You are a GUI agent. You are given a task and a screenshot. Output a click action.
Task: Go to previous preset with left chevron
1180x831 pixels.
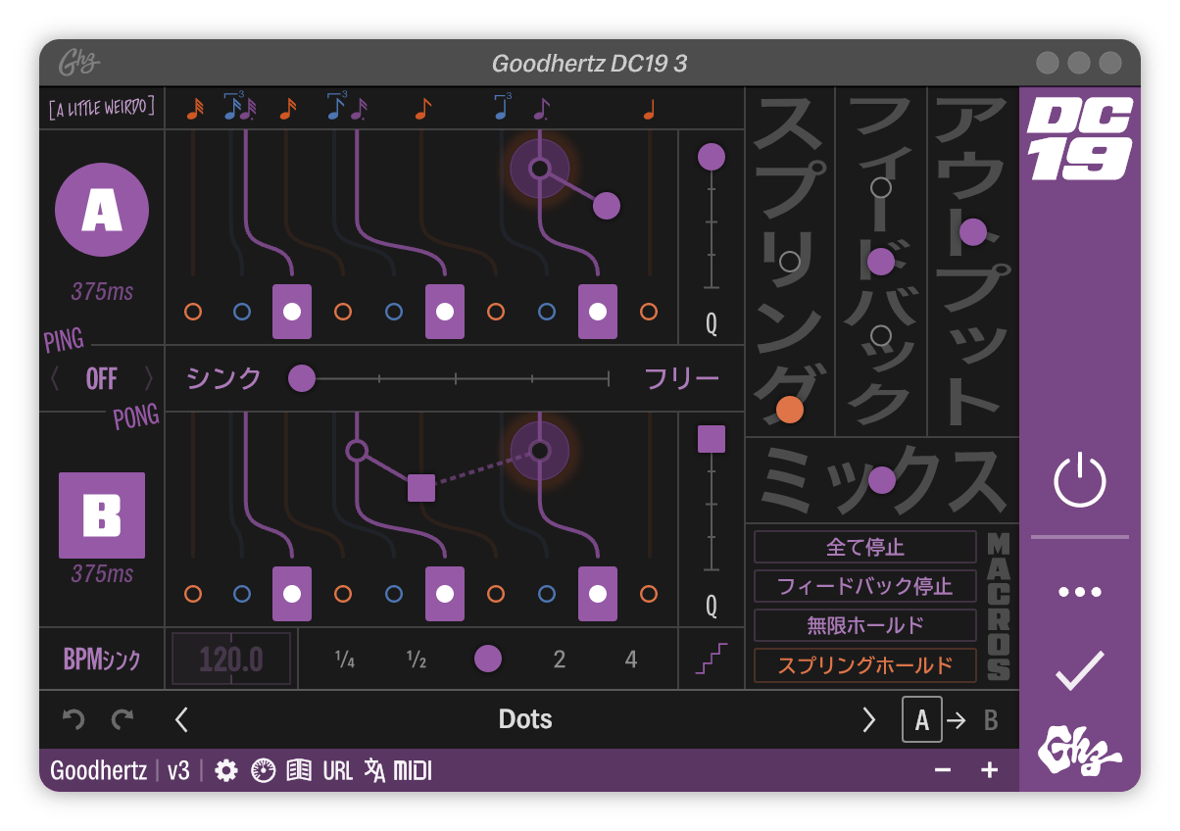181,719
